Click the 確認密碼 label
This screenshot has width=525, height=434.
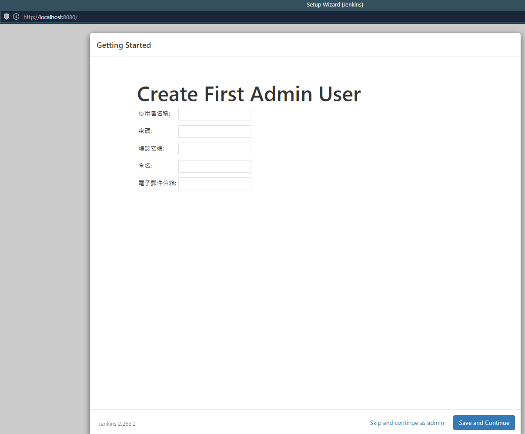point(151,148)
